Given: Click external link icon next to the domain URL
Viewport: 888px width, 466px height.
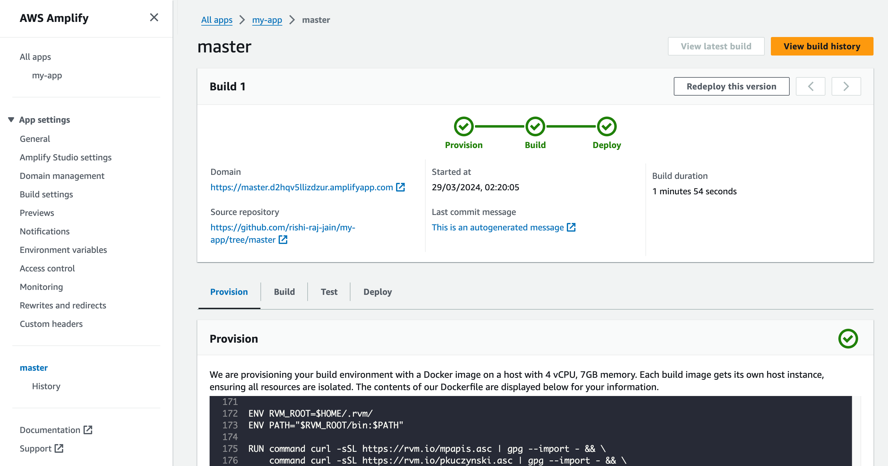Looking at the screenshot, I should (400, 187).
